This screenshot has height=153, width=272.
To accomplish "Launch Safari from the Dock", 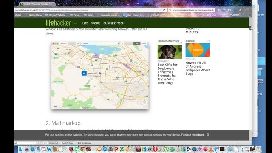I will click(32, 149).
